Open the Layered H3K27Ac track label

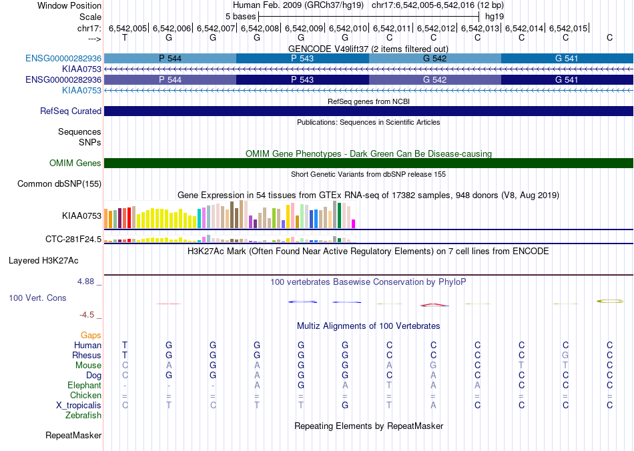pyautogui.click(x=43, y=261)
